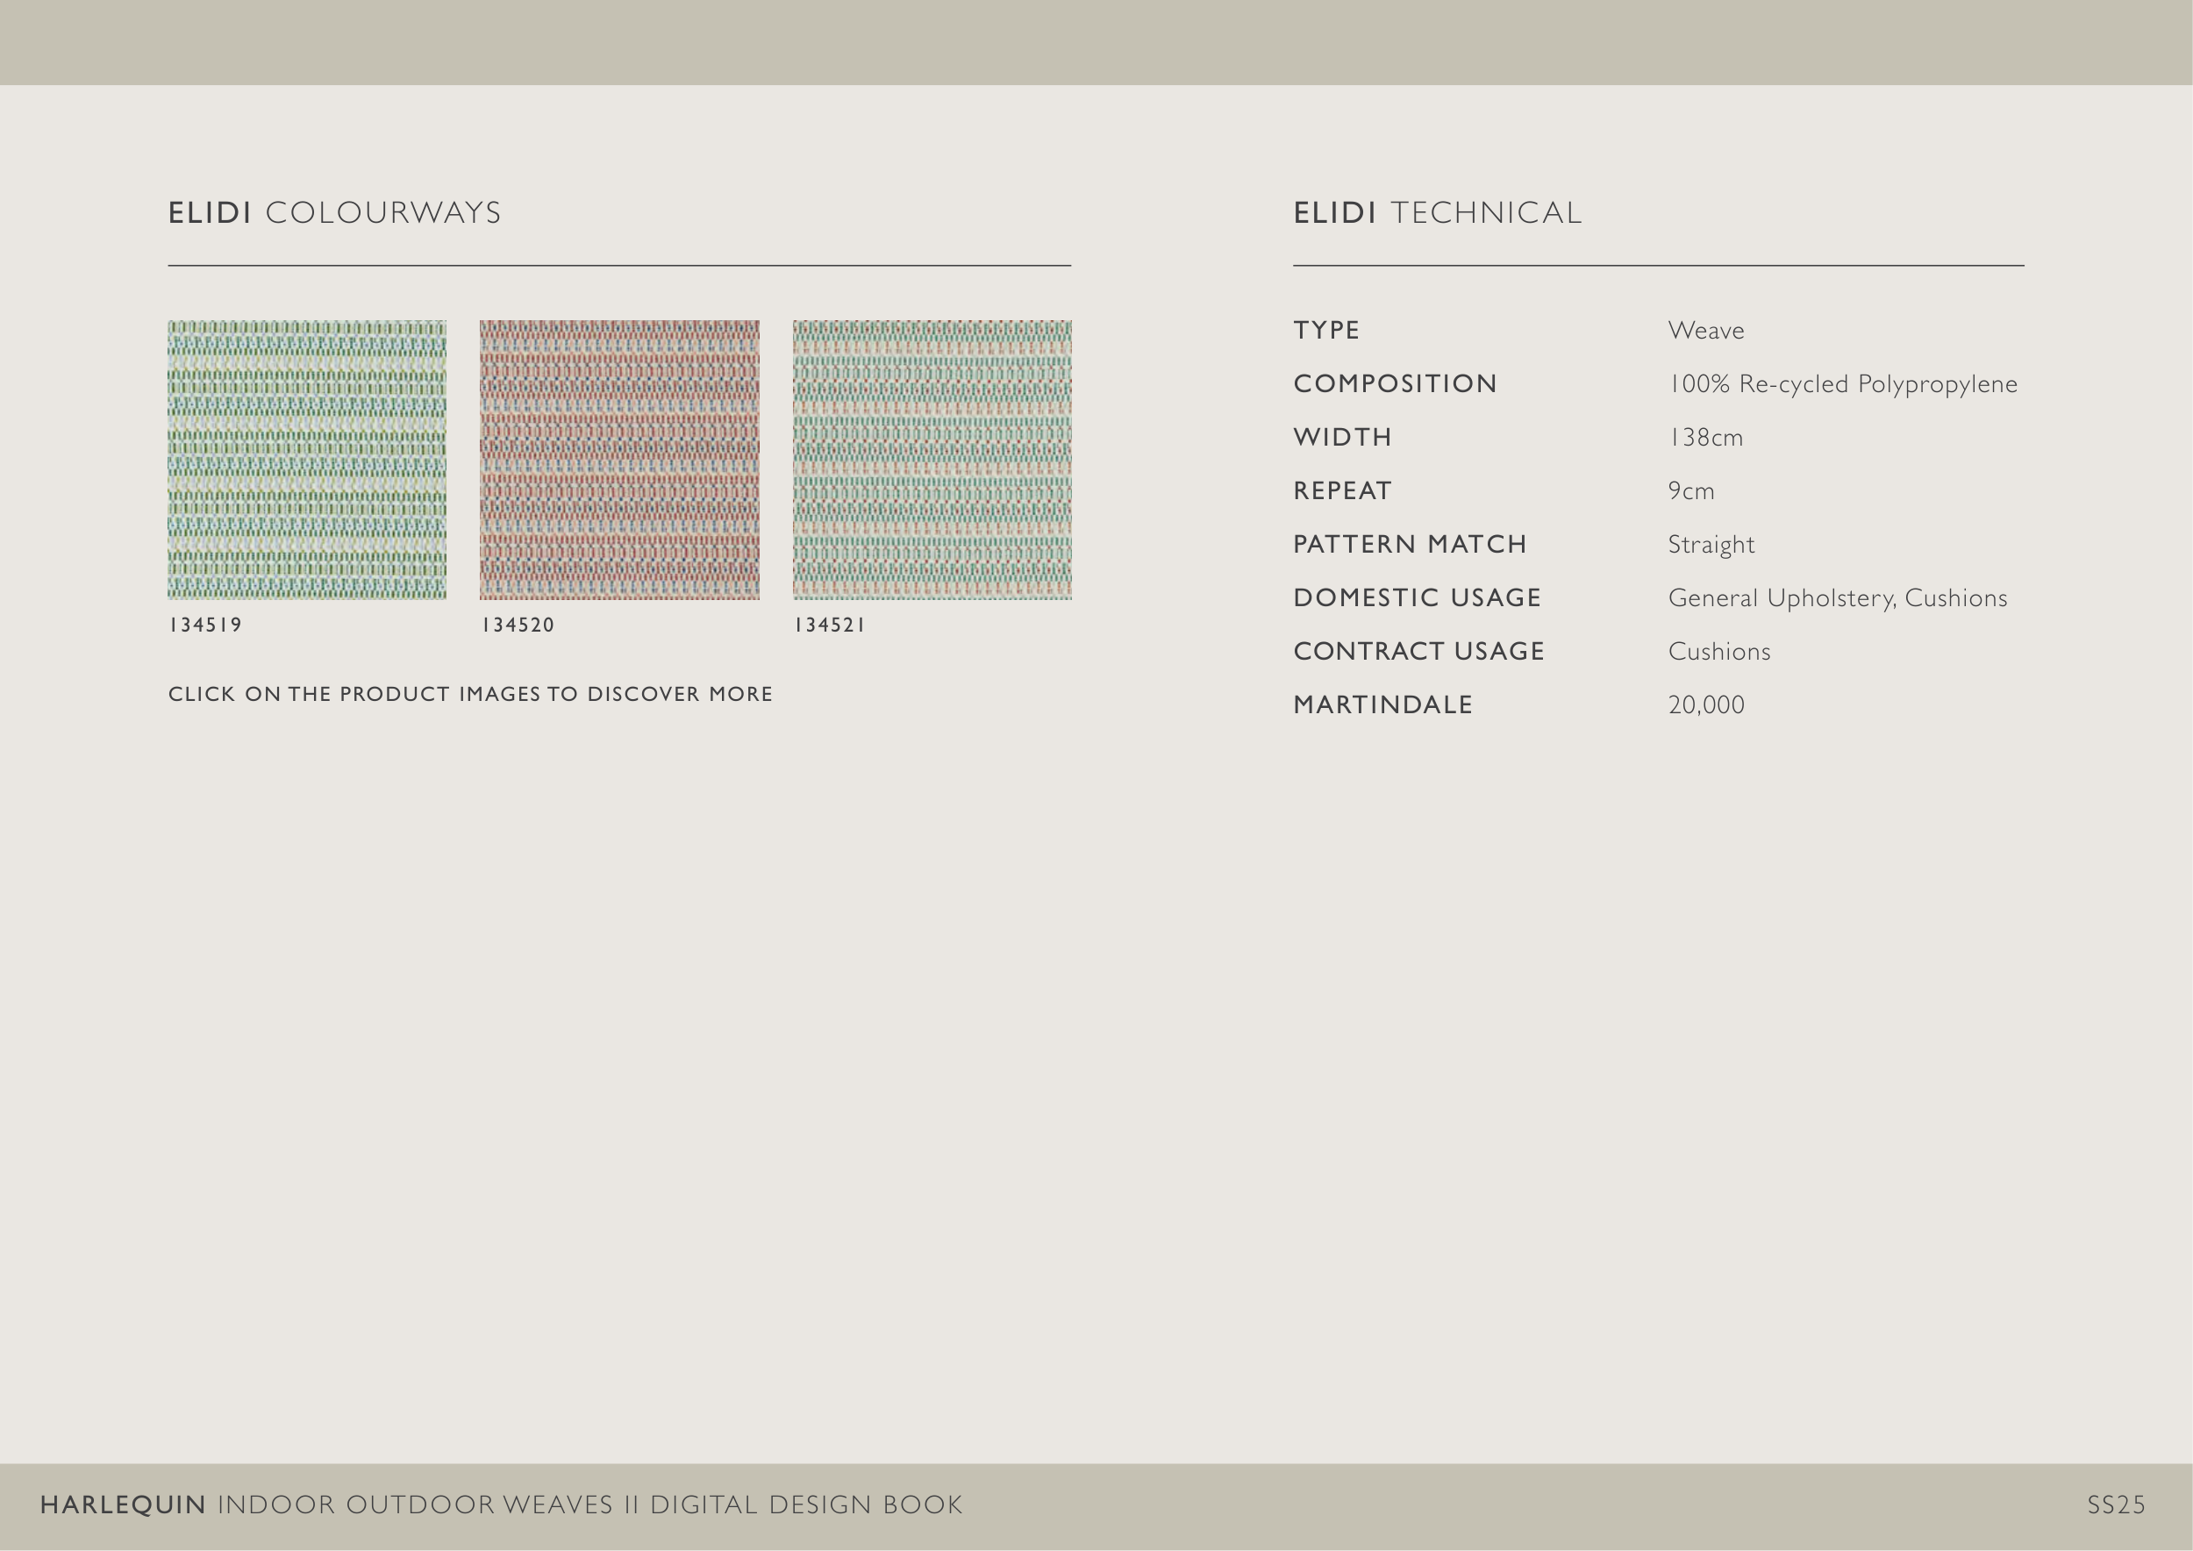Click the Elidi Technical heading
The image size is (2193, 1551).
pyautogui.click(x=1438, y=213)
